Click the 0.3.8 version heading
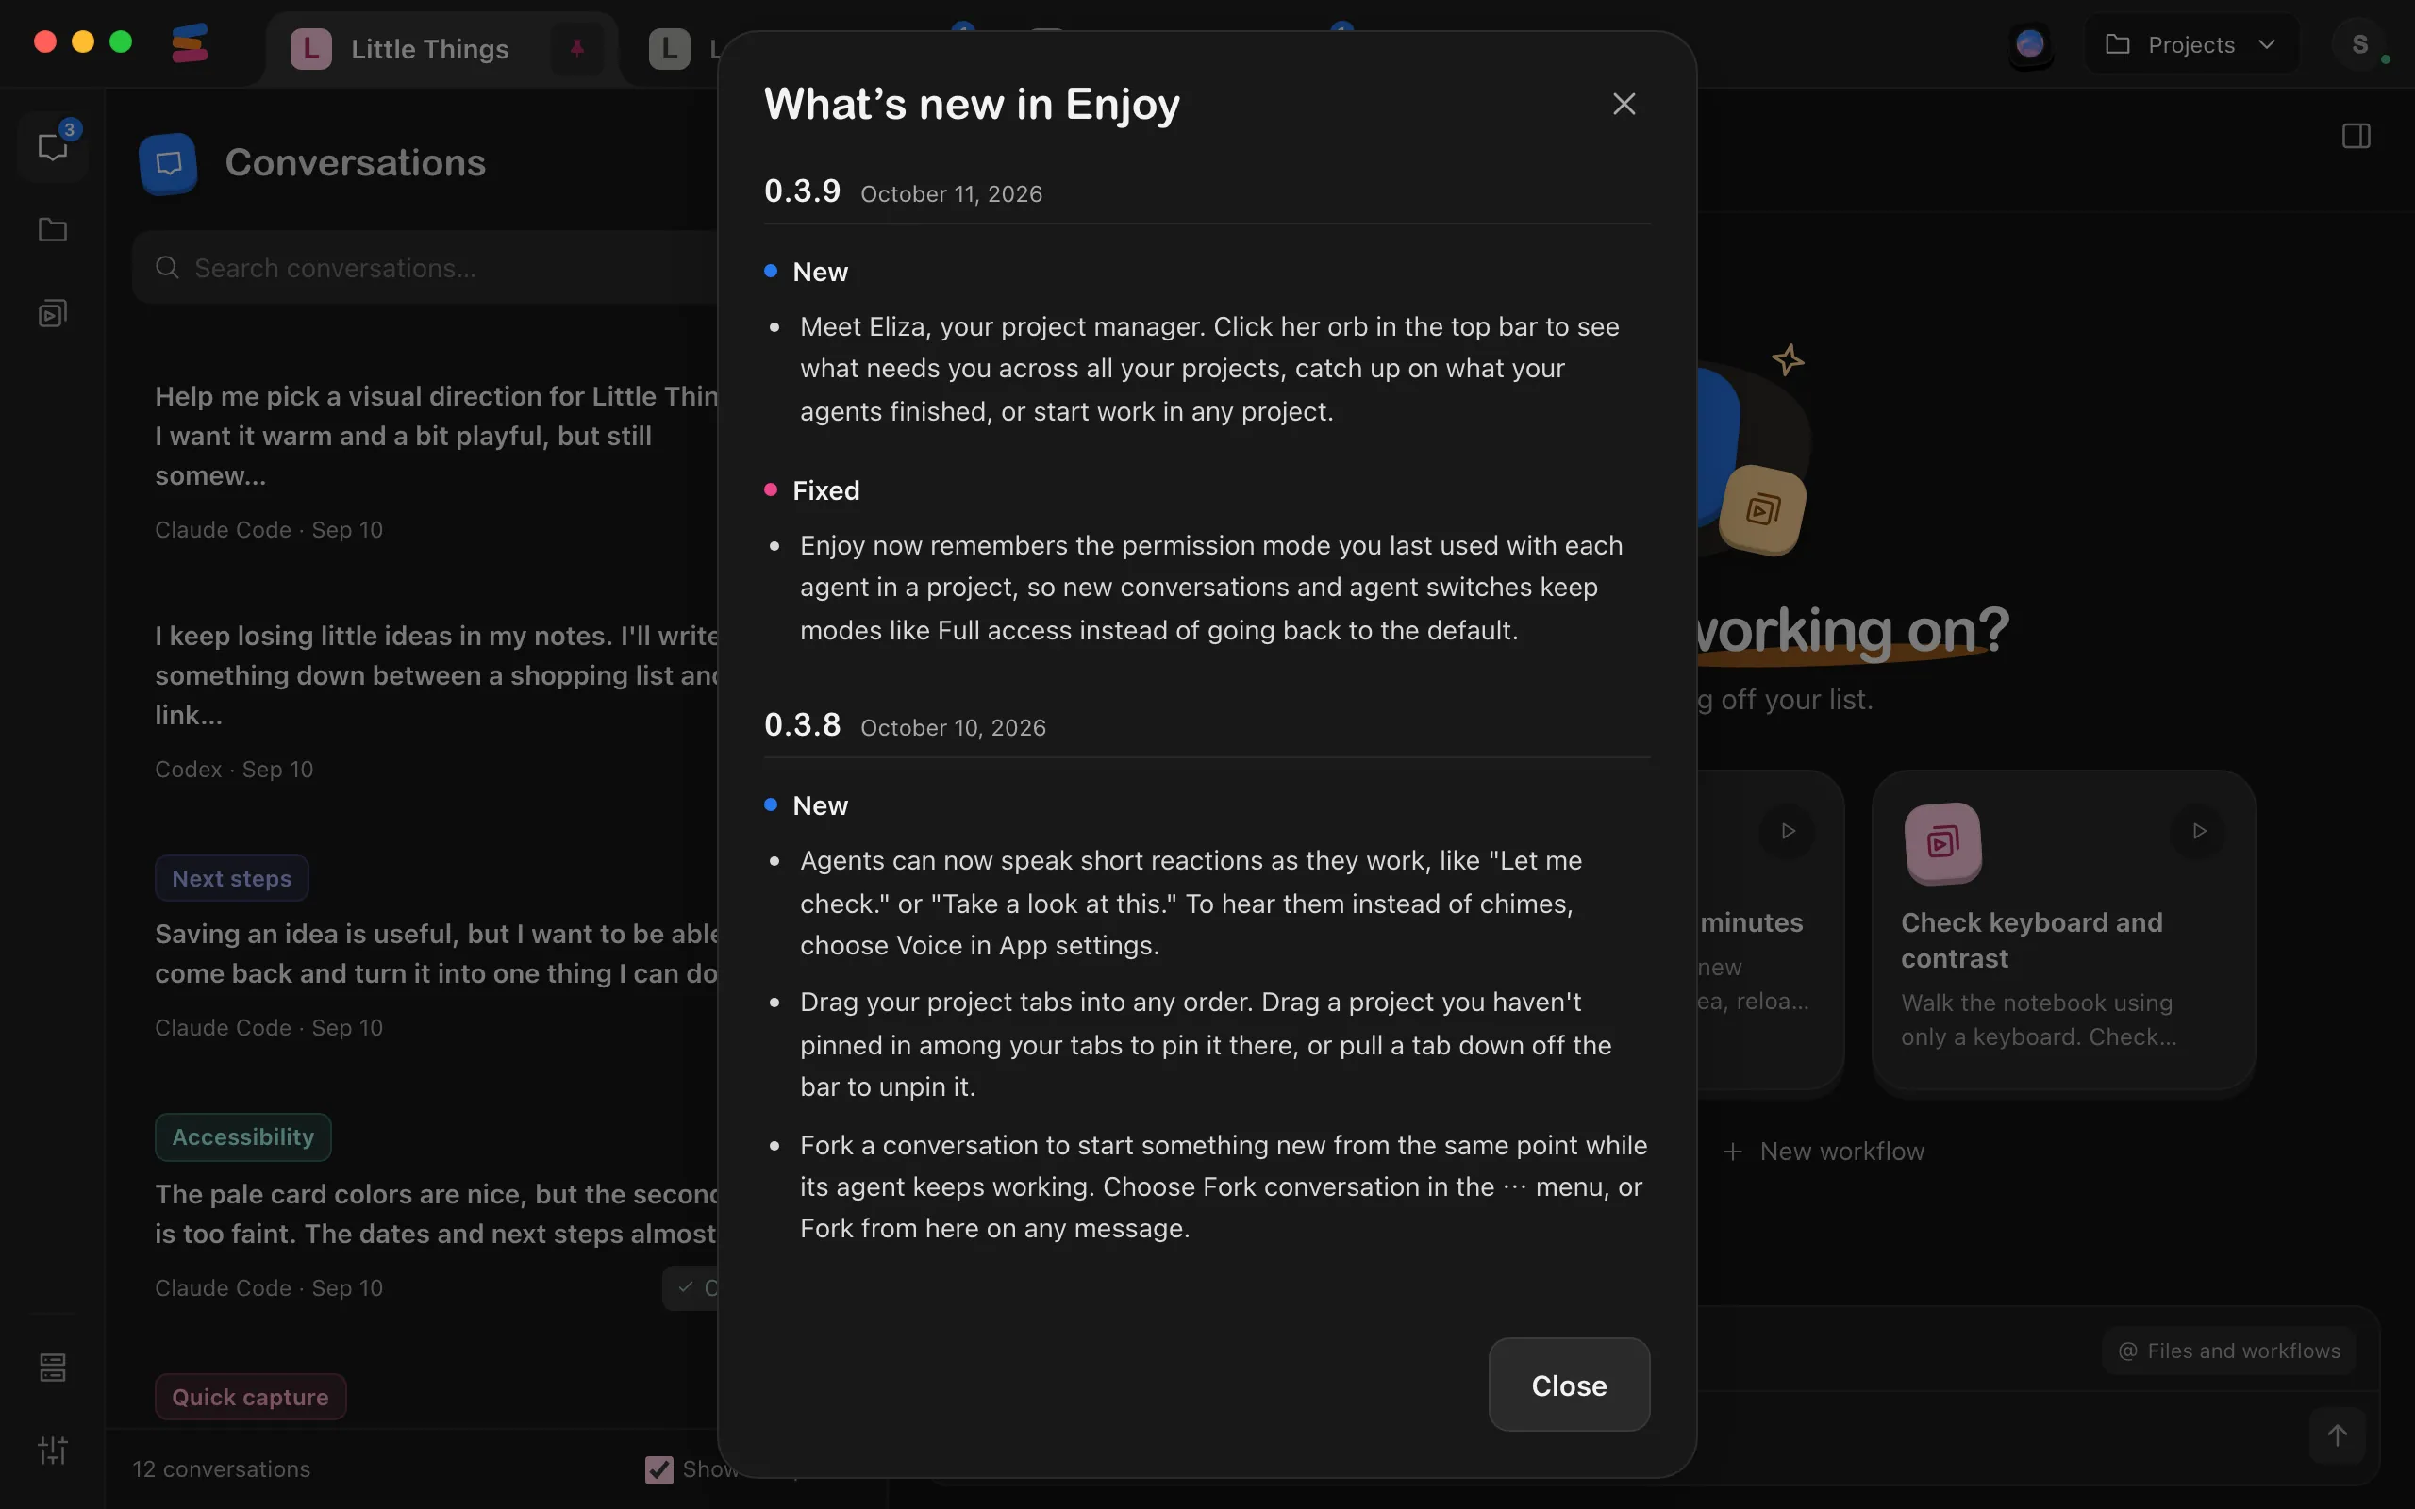 pyautogui.click(x=803, y=724)
